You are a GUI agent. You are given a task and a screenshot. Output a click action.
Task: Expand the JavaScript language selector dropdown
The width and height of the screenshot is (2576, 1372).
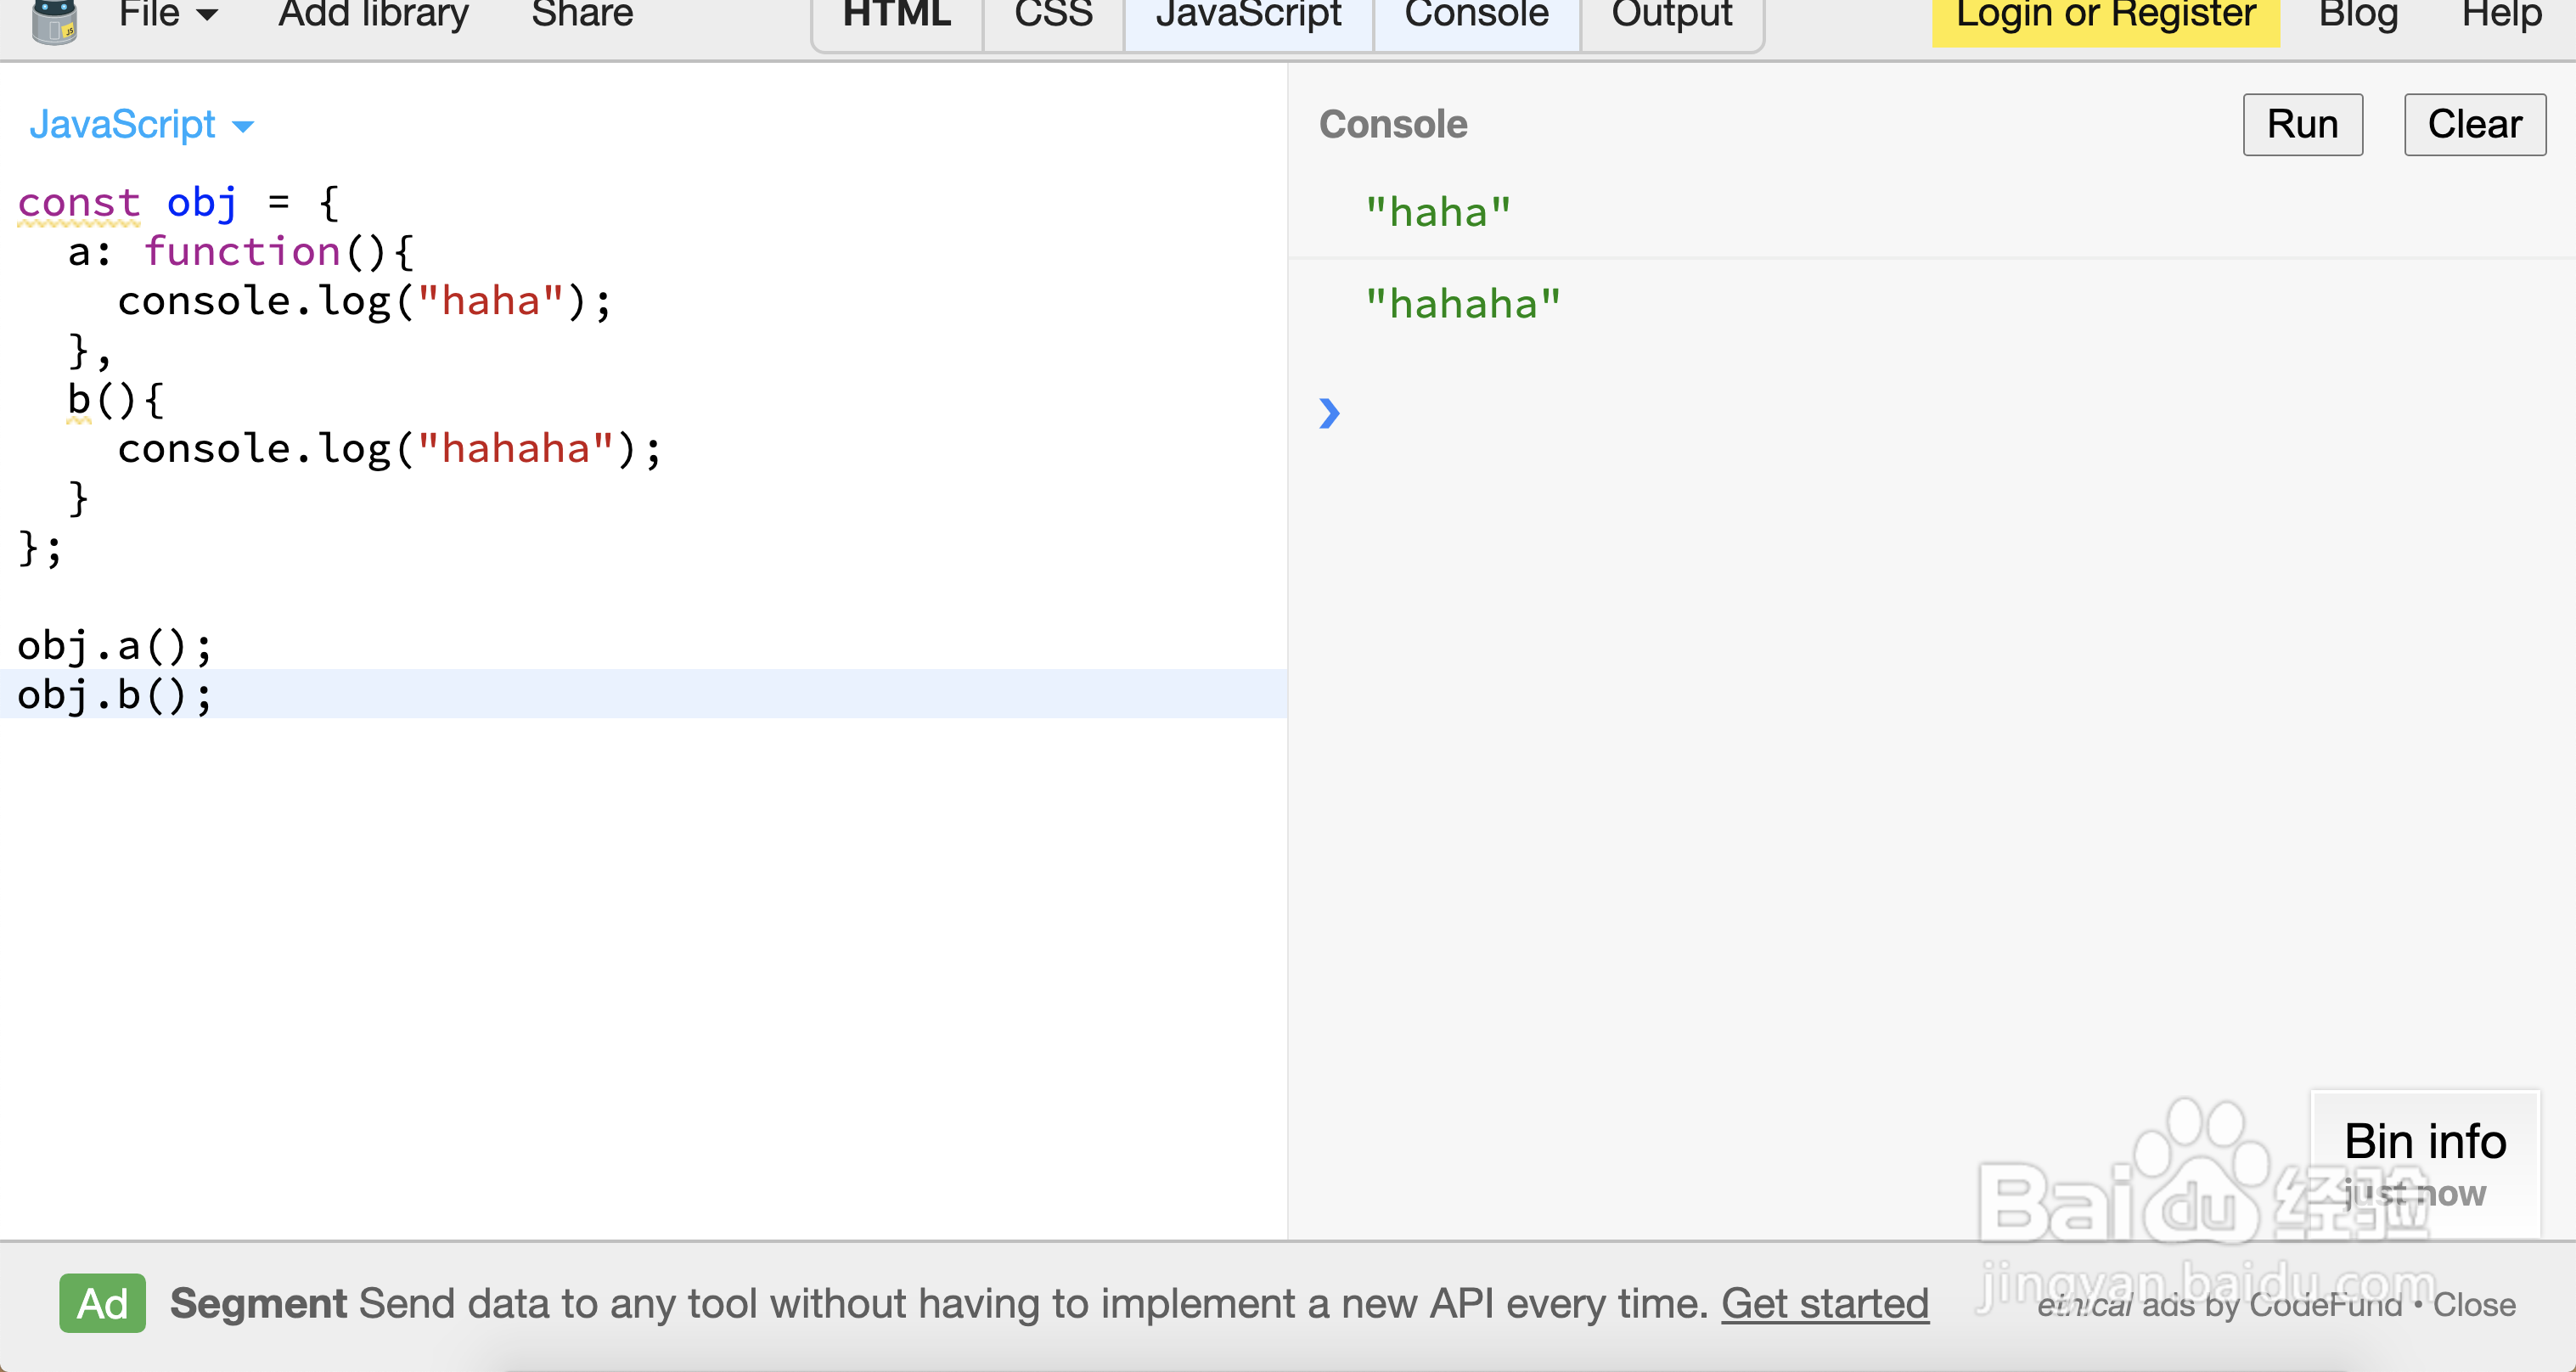click(x=141, y=125)
